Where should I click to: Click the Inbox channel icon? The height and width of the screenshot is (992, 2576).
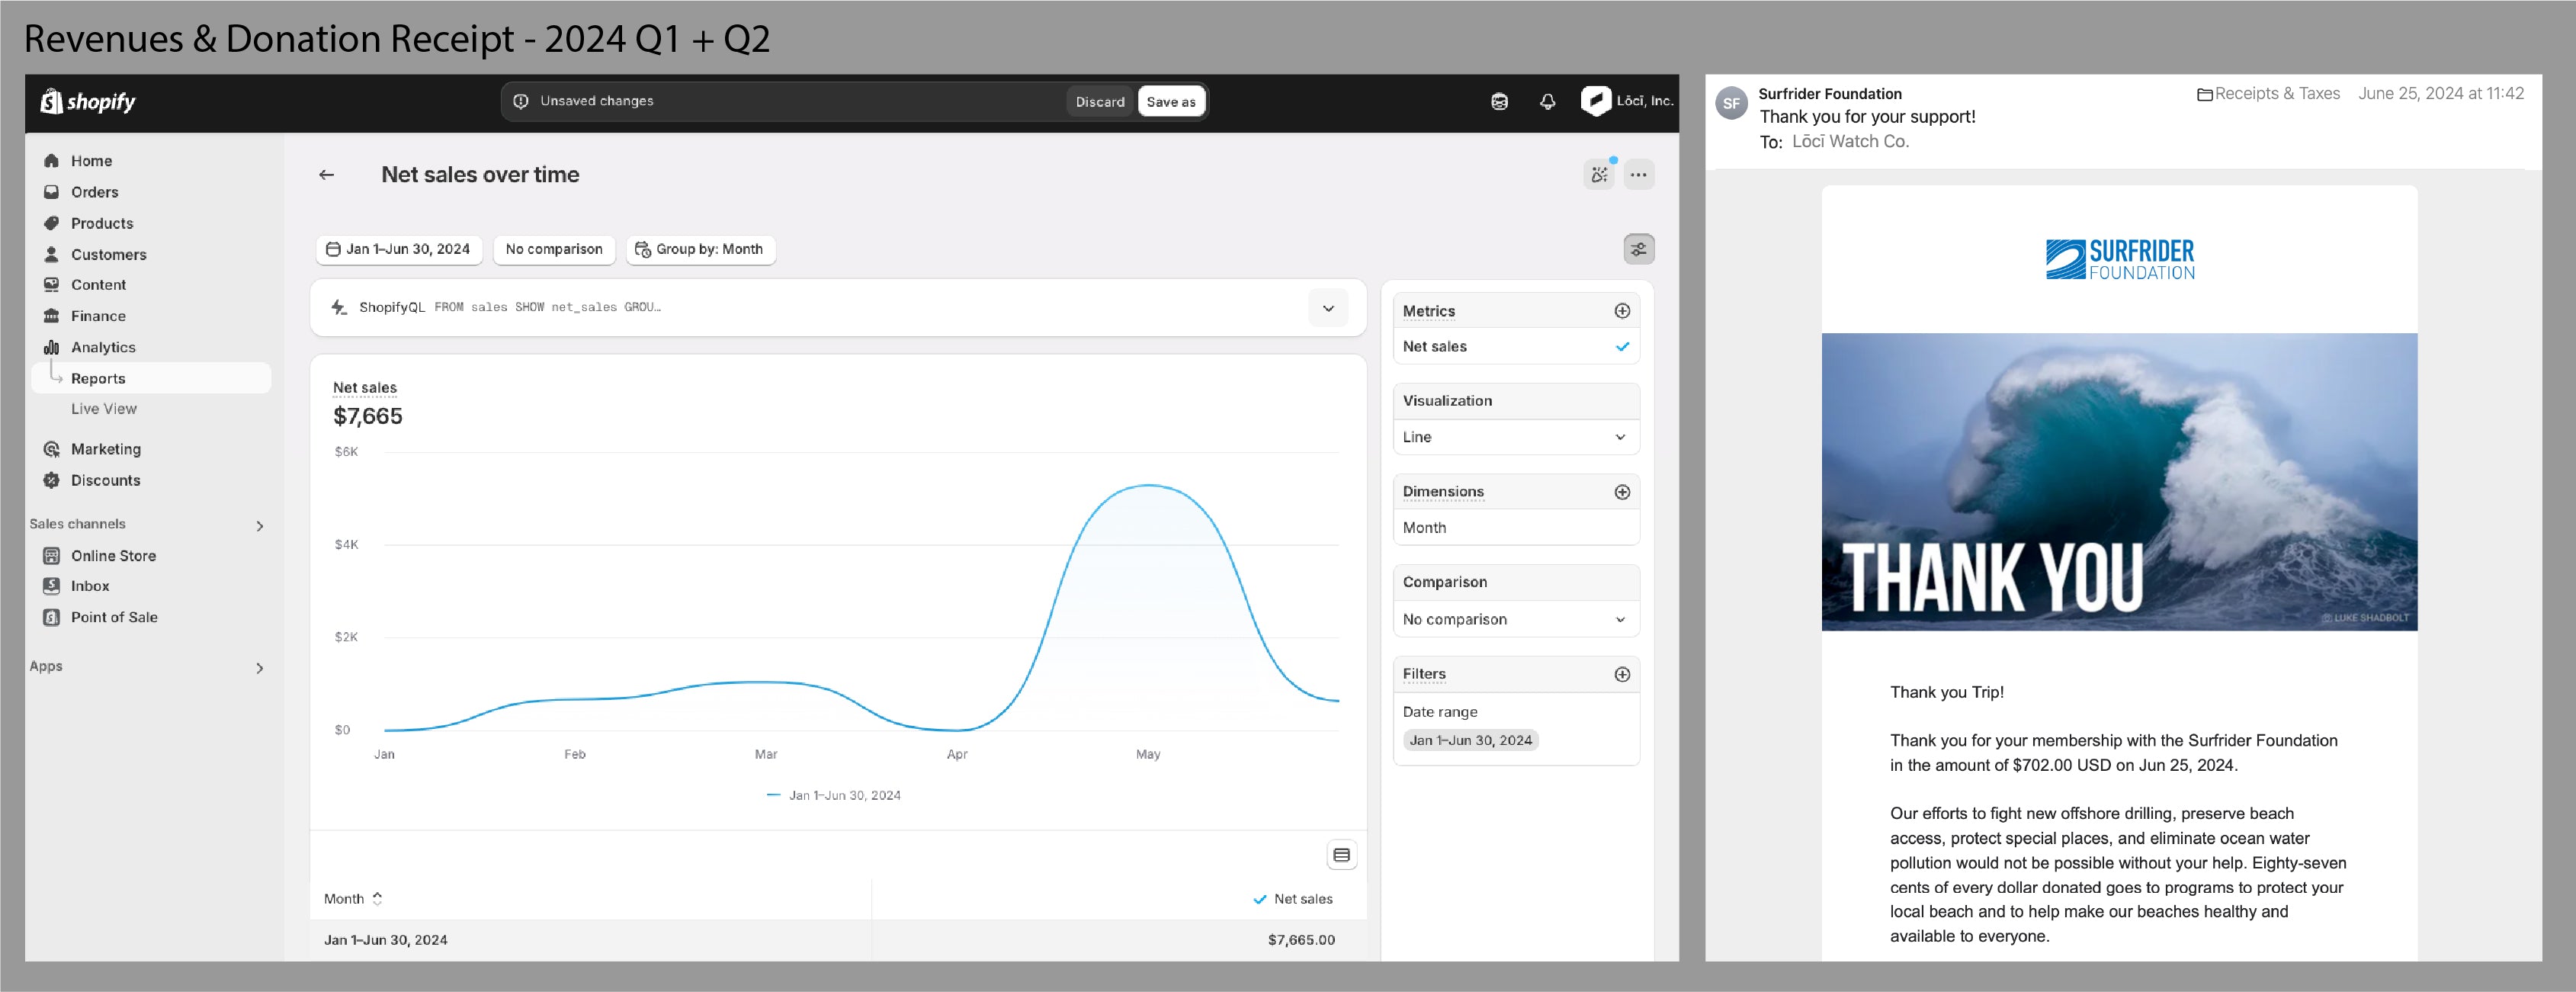click(x=51, y=586)
